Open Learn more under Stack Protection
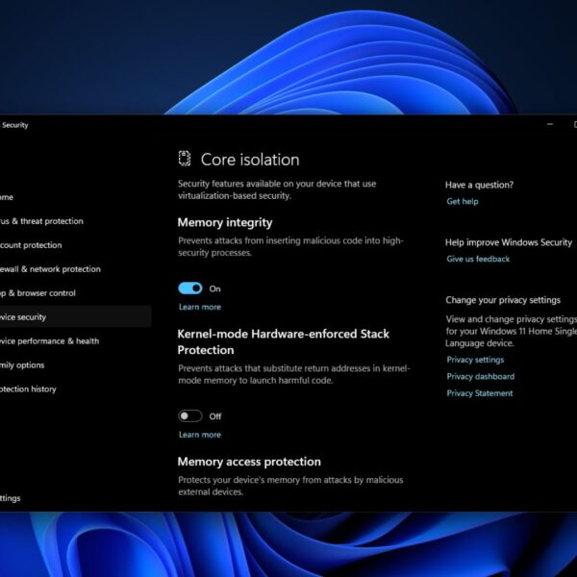 [x=200, y=435]
